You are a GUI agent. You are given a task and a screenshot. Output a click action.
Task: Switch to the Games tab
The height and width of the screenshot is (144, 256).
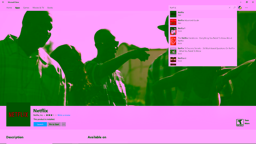click(x=26, y=8)
